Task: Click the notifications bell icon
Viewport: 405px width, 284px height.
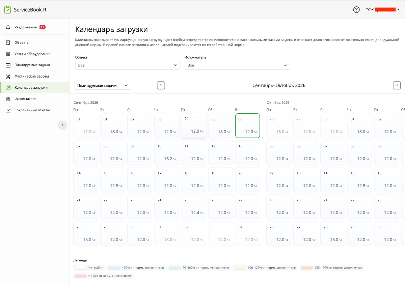Action: pos(8,27)
